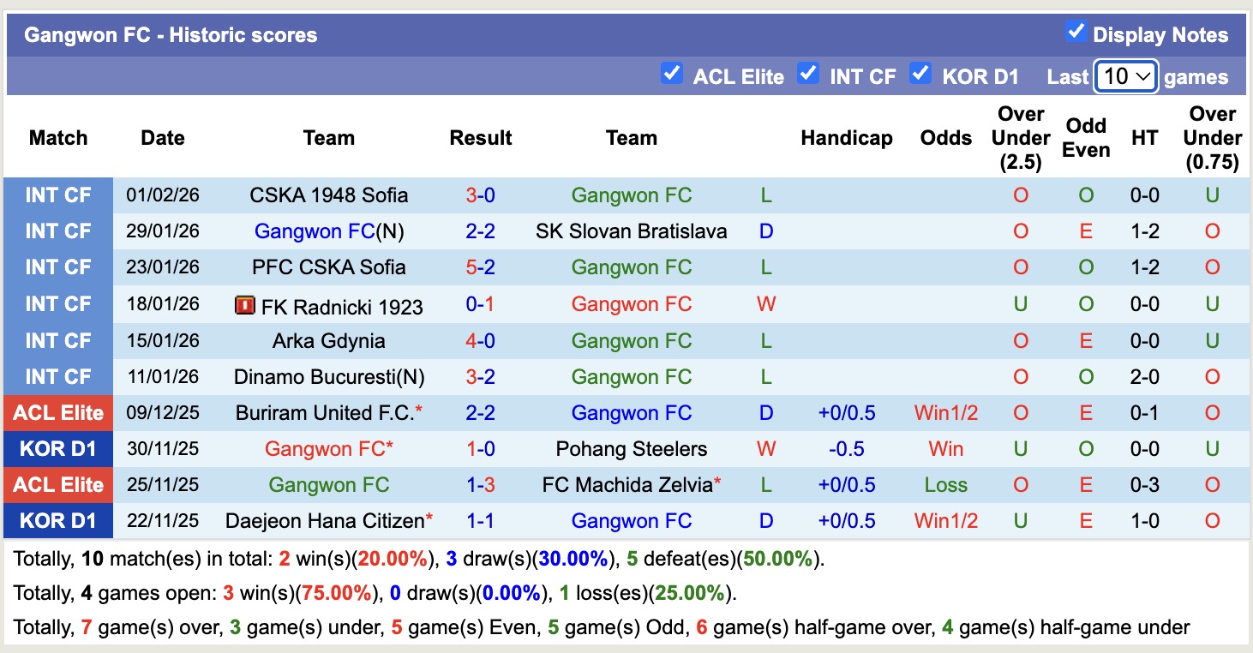Click the KOR D1 badge on the Daejeon row
This screenshot has height=653, width=1253.
click(57, 520)
